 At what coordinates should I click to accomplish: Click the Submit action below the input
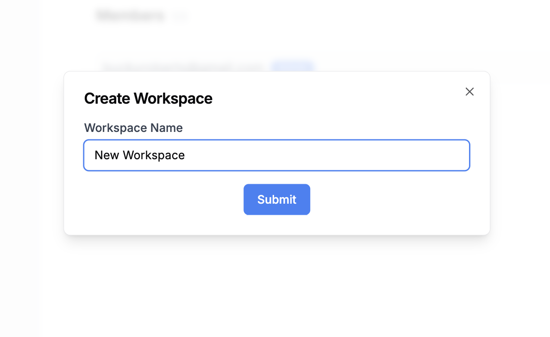277,200
